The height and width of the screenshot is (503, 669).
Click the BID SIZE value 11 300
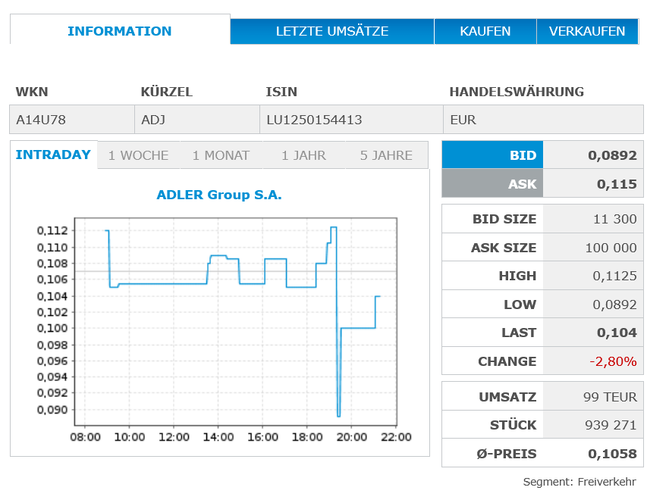[615, 219]
